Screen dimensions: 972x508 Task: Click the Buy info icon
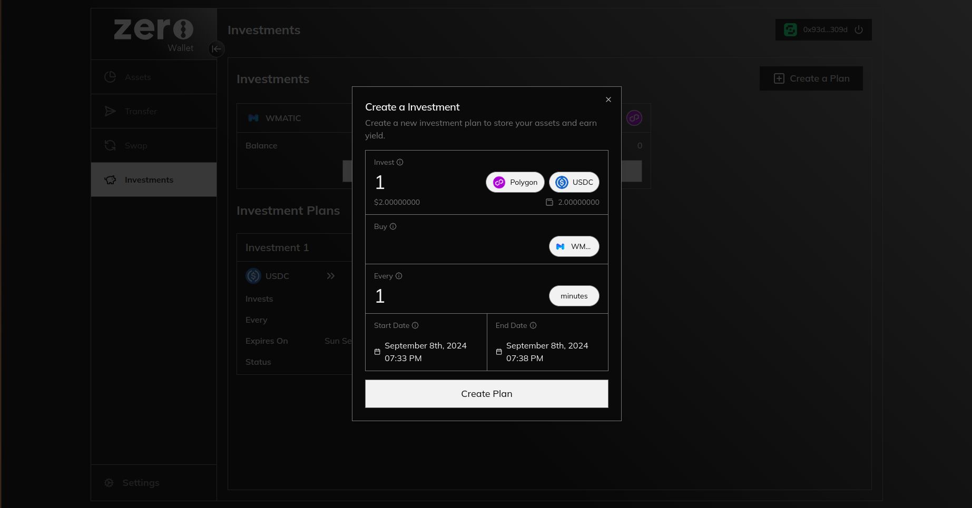(393, 226)
